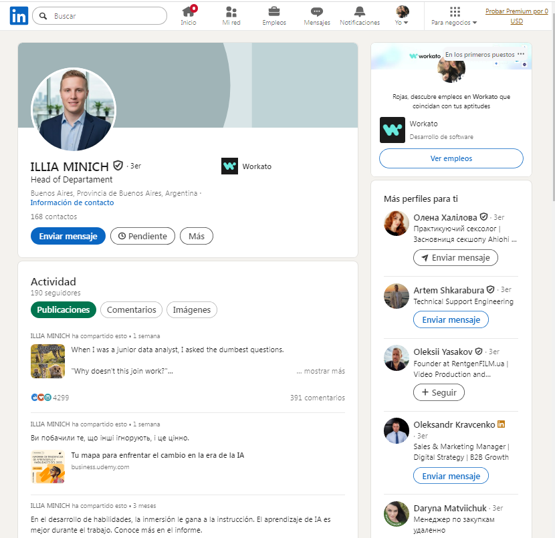
Task: Click the Pendiente invitation button
Action: click(142, 236)
